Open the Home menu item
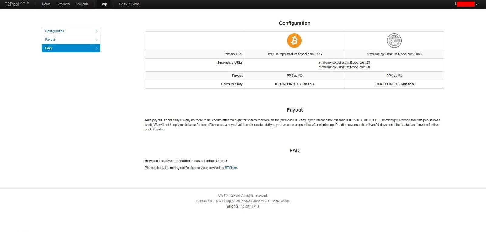This screenshot has width=486, height=232. [x=46, y=4]
